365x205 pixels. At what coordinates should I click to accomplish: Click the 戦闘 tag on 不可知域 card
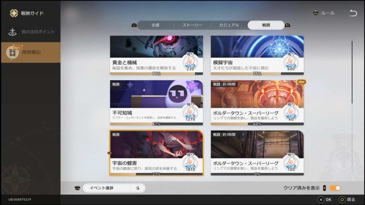click(116, 84)
